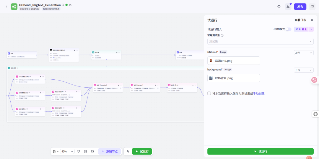This screenshot has height=159, width=319.
Task: Click the 批处理体 container header
Action: point(105,68)
